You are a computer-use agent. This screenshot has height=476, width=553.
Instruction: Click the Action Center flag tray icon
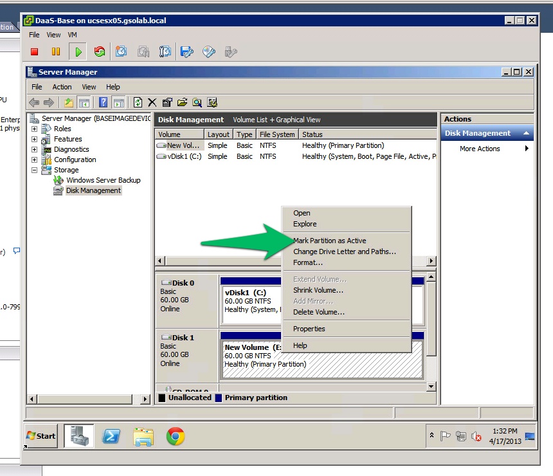coord(445,436)
